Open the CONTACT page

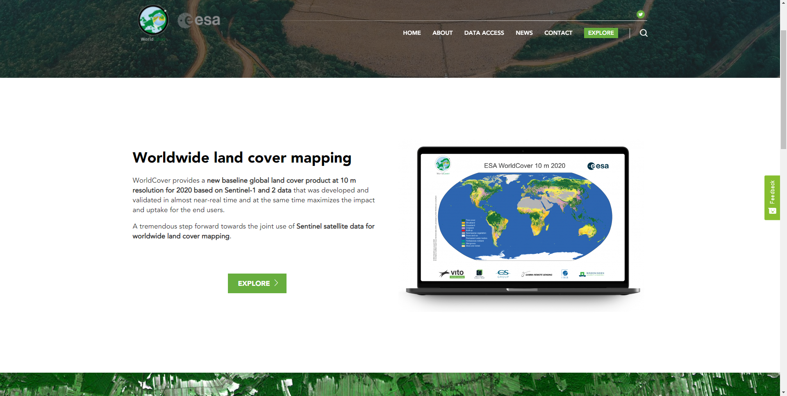558,33
